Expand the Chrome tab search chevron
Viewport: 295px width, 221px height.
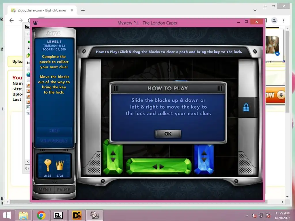[255, 10]
